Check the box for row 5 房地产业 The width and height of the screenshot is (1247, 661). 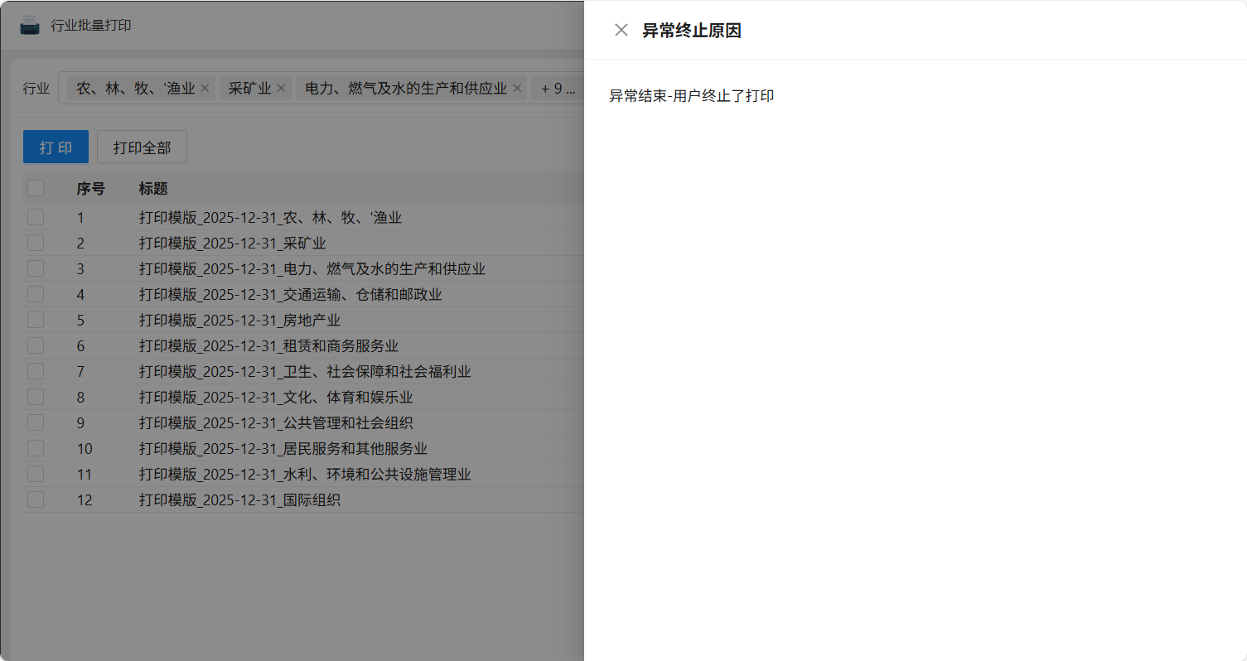pos(36,320)
